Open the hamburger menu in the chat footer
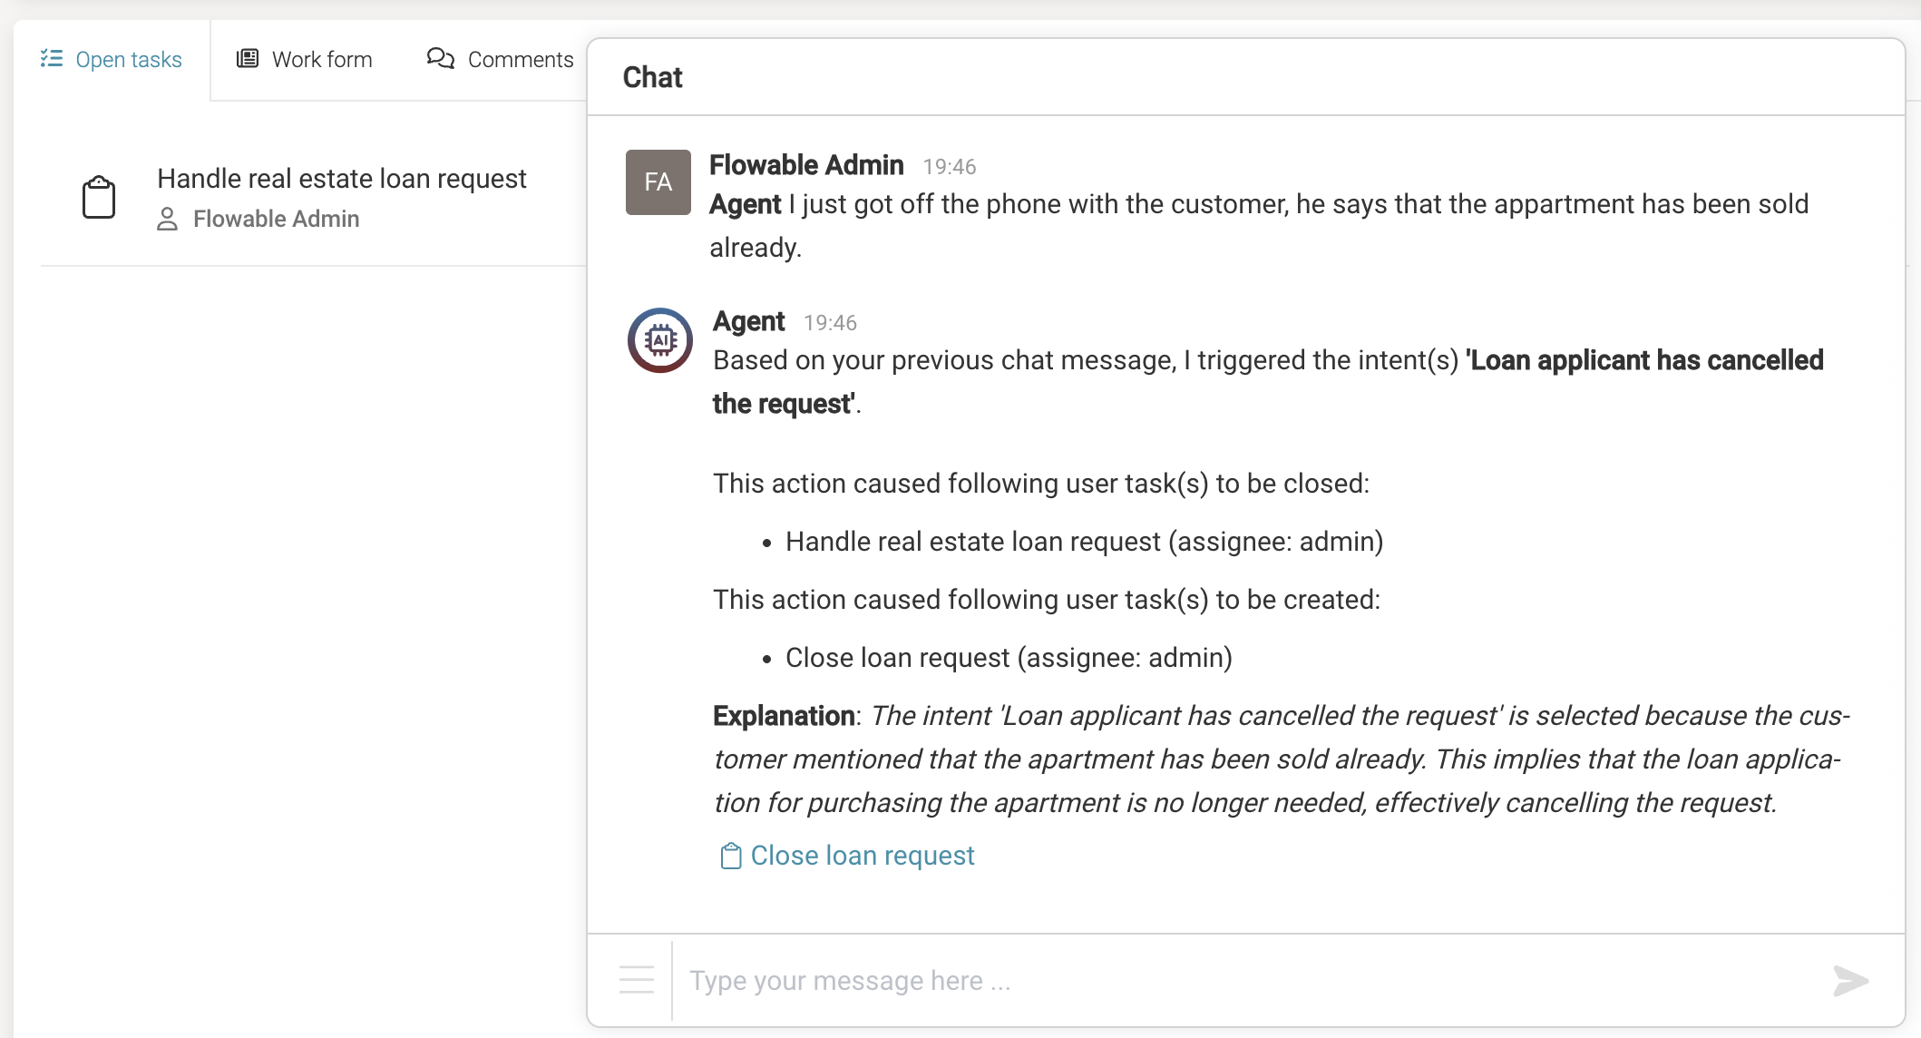Image resolution: width=1921 pixels, height=1038 pixels. tap(637, 980)
